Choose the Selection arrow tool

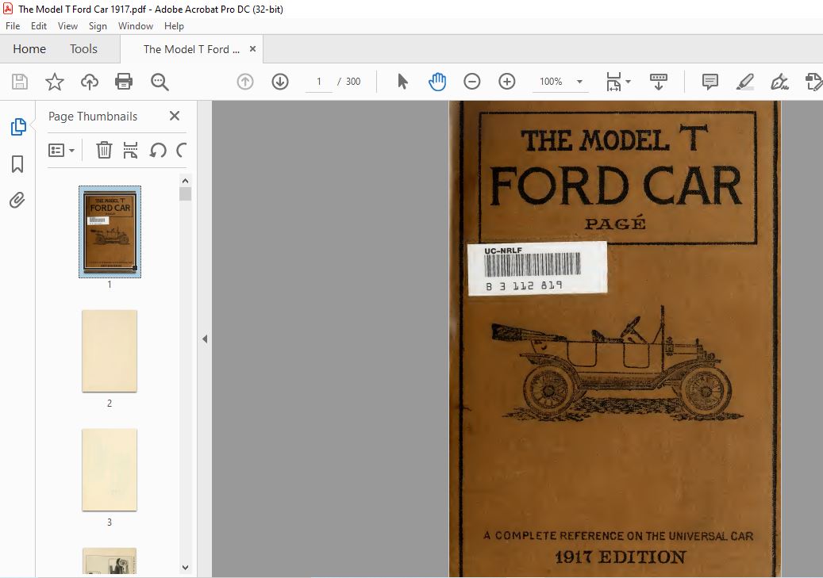pyautogui.click(x=402, y=82)
